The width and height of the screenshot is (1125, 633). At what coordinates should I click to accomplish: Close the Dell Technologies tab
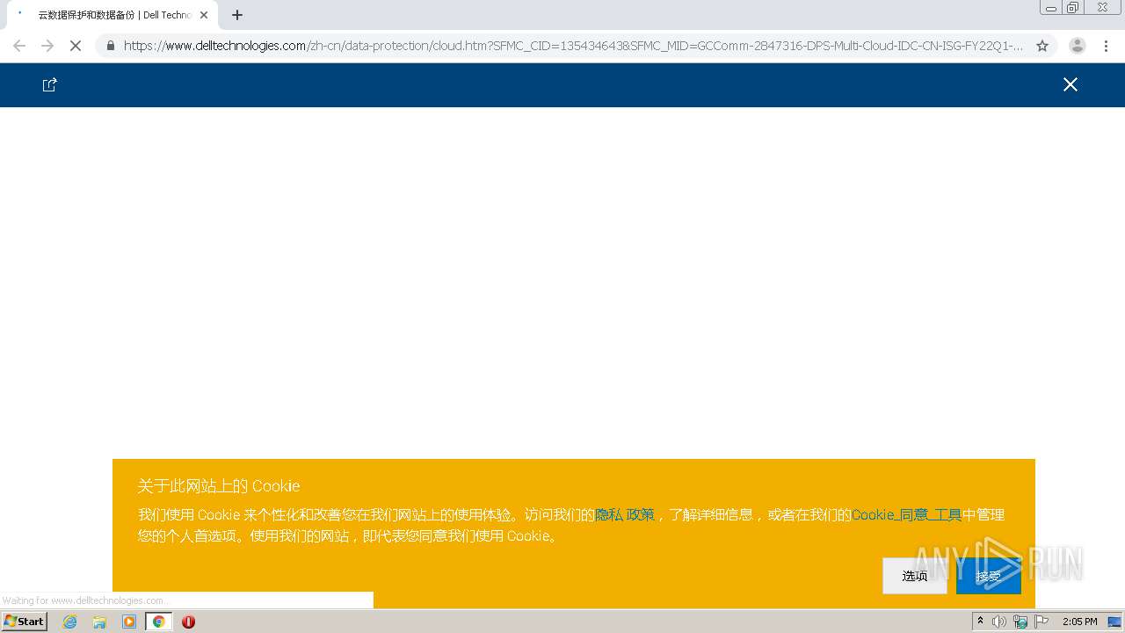tap(204, 15)
